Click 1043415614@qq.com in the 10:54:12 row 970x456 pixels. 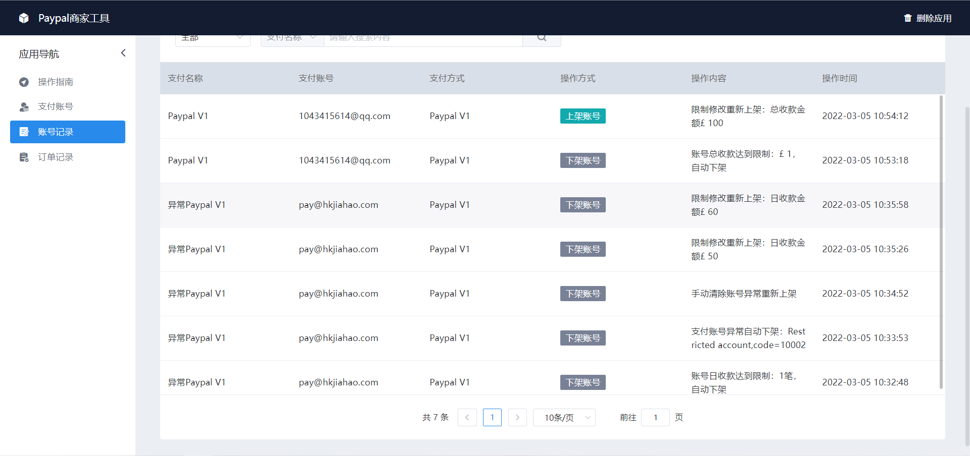(345, 116)
